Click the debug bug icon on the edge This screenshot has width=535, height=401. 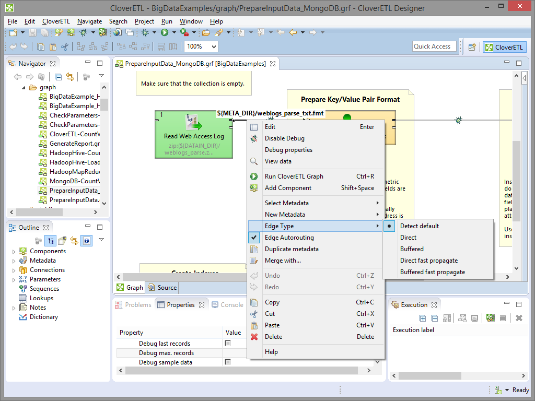click(x=458, y=120)
